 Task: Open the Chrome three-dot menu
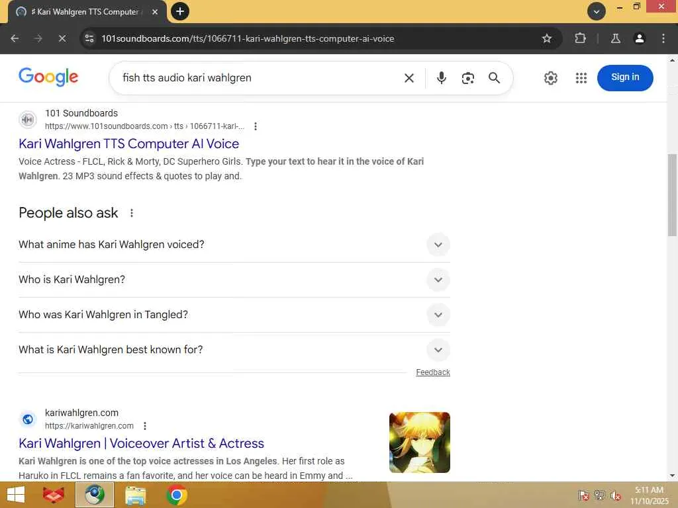coord(663,38)
